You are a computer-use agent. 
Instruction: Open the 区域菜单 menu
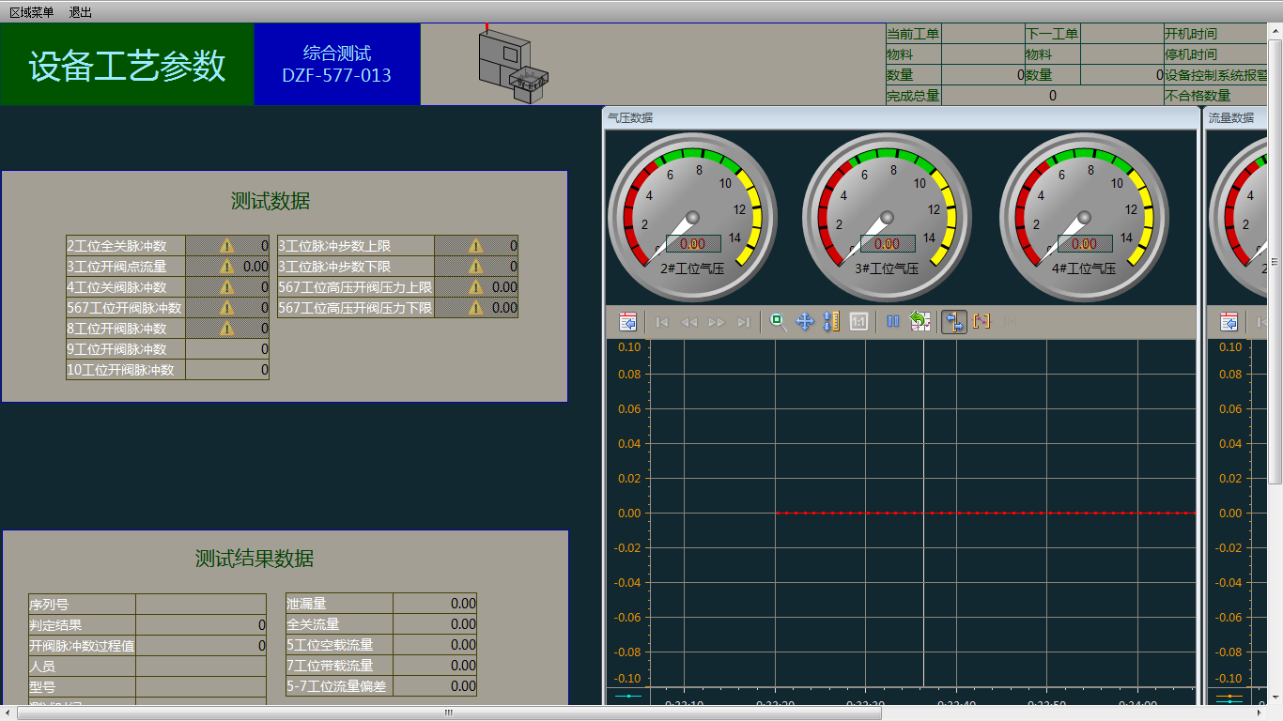(31, 12)
